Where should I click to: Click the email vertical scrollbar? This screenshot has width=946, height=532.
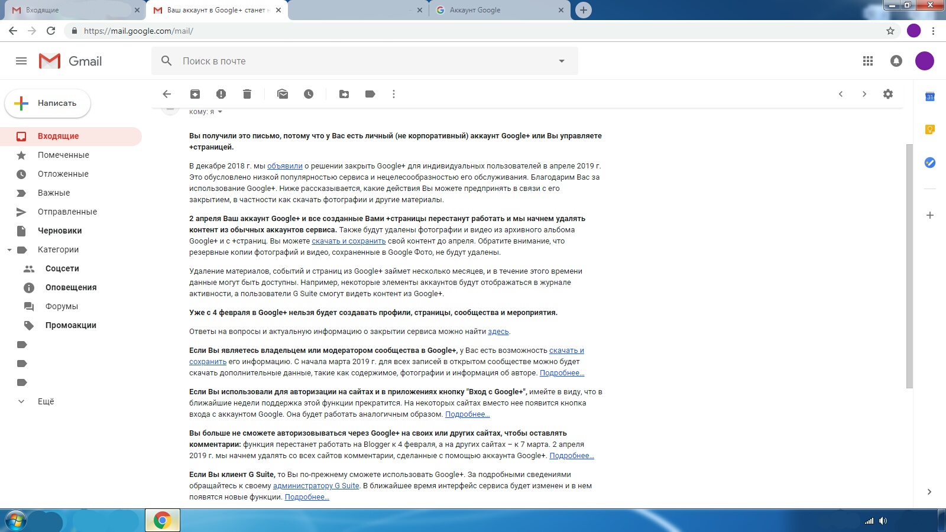909,266
